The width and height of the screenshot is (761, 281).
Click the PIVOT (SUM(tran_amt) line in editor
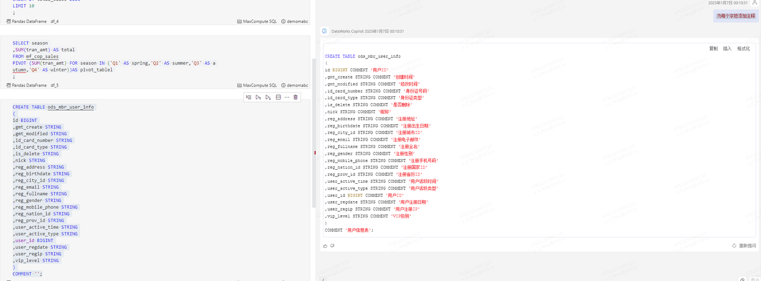pyautogui.click(x=114, y=64)
